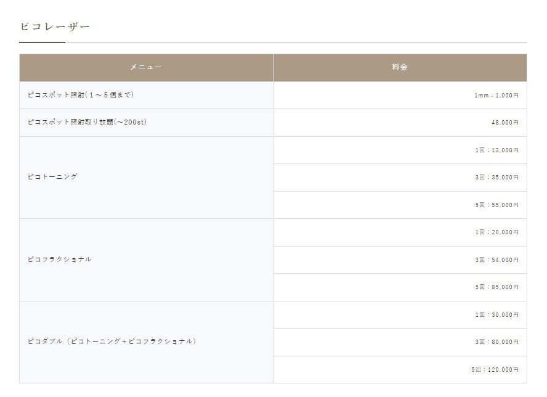Click the ピコスポット照射取り放題(～200st) row label

click(87, 122)
